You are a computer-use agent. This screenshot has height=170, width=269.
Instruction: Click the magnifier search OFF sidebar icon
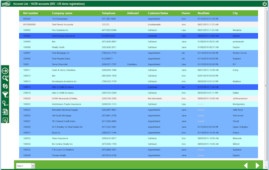pyautogui.click(x=5, y=103)
